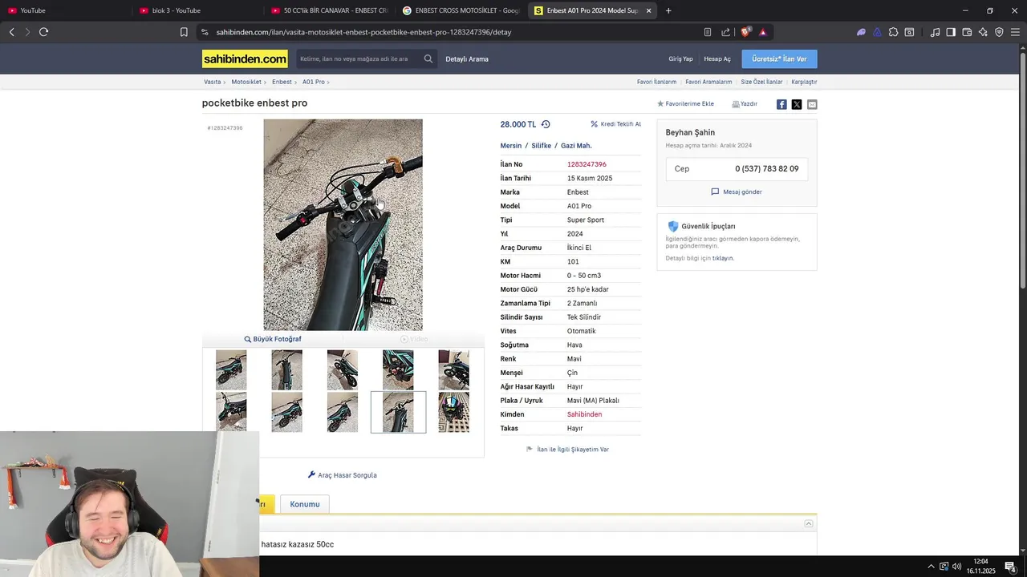Image resolution: width=1027 pixels, height=577 pixels.
Task: Open the Brave VPN shield icon
Action: 999,32
